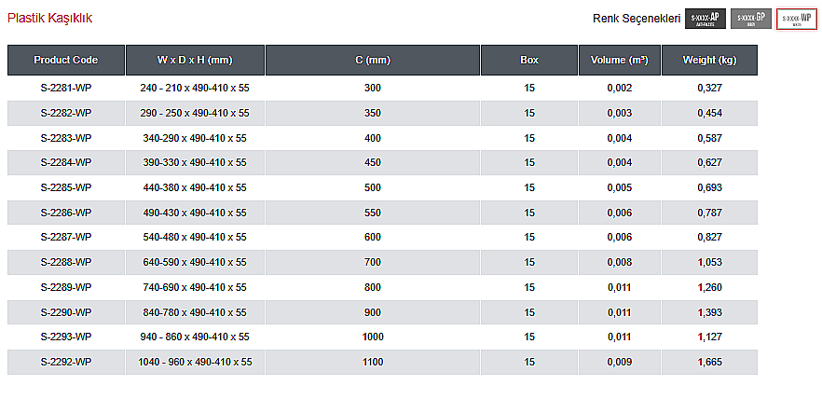The image size is (822, 399).
Task: Select product code S-2281-WP
Action: tap(66, 88)
